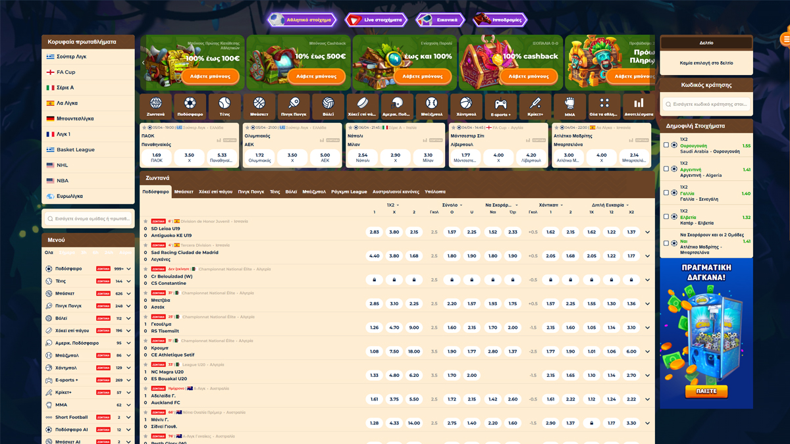Click Λάβετε μπόνους on the 100% cashback banner
This screenshot has width=790, height=444.
[x=529, y=76]
